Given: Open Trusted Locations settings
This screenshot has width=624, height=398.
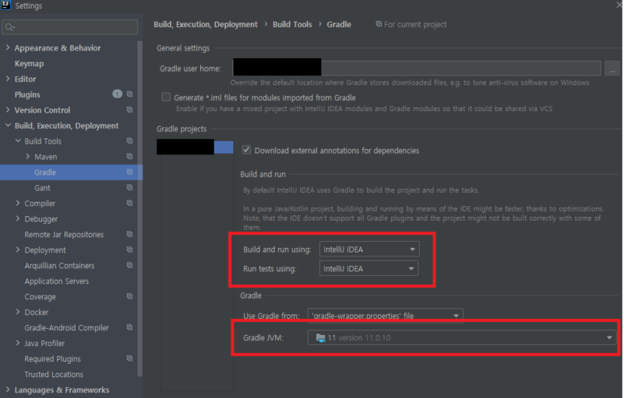Looking at the screenshot, I should click(x=54, y=374).
